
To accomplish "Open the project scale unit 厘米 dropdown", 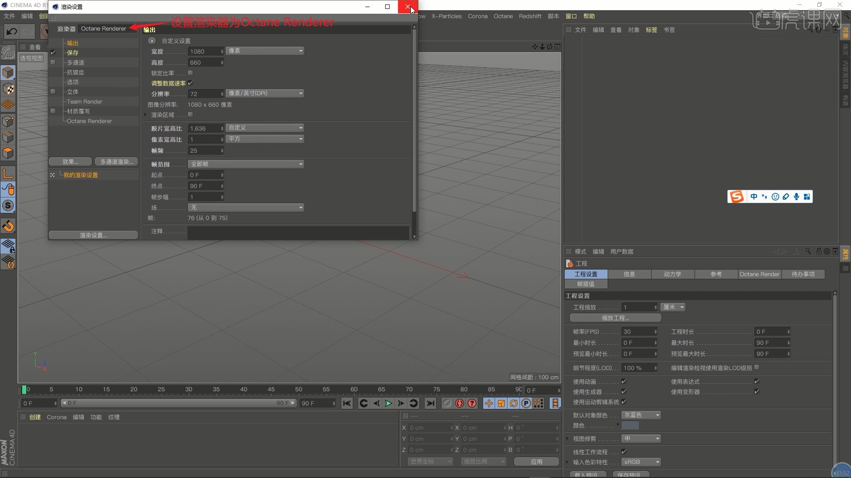I will pos(673,307).
